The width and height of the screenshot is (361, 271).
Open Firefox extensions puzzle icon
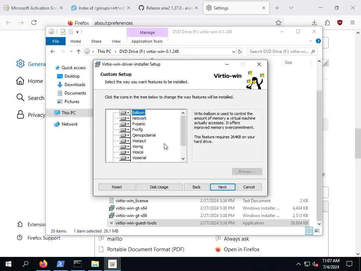point(327,23)
